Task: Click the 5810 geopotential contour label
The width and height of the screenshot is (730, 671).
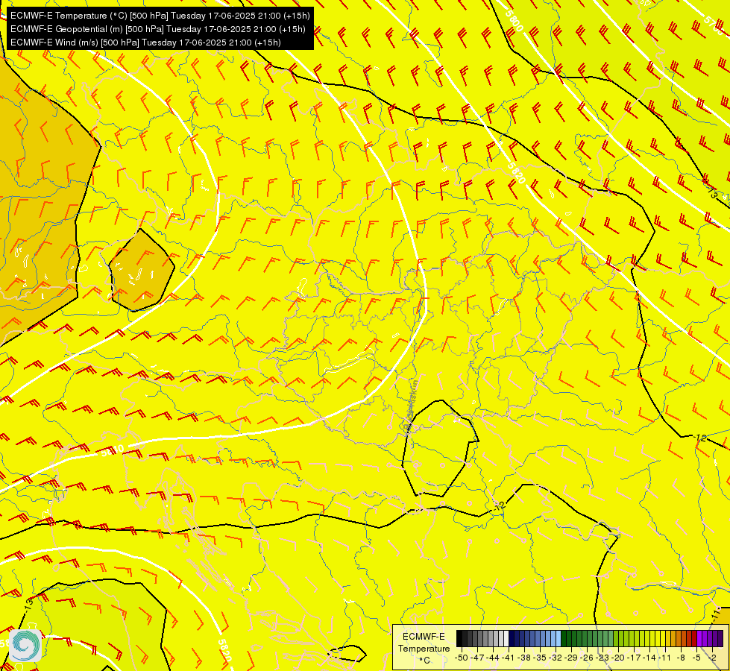Action: click(x=112, y=450)
